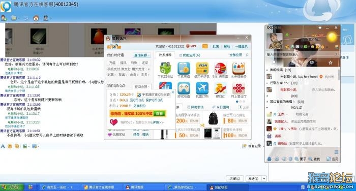Image resolution: width=356 pixels, height=191 pixels.
Task: Open 消息记录 message history
Action: [x=252, y=146]
